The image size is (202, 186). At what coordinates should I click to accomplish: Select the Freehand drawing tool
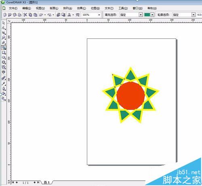pyautogui.click(x=4, y=42)
